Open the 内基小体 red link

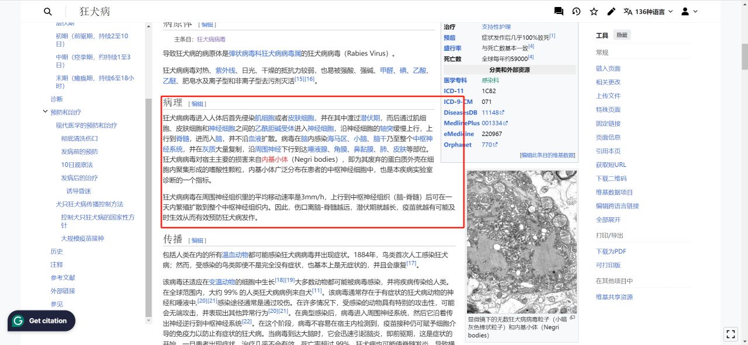point(275,159)
